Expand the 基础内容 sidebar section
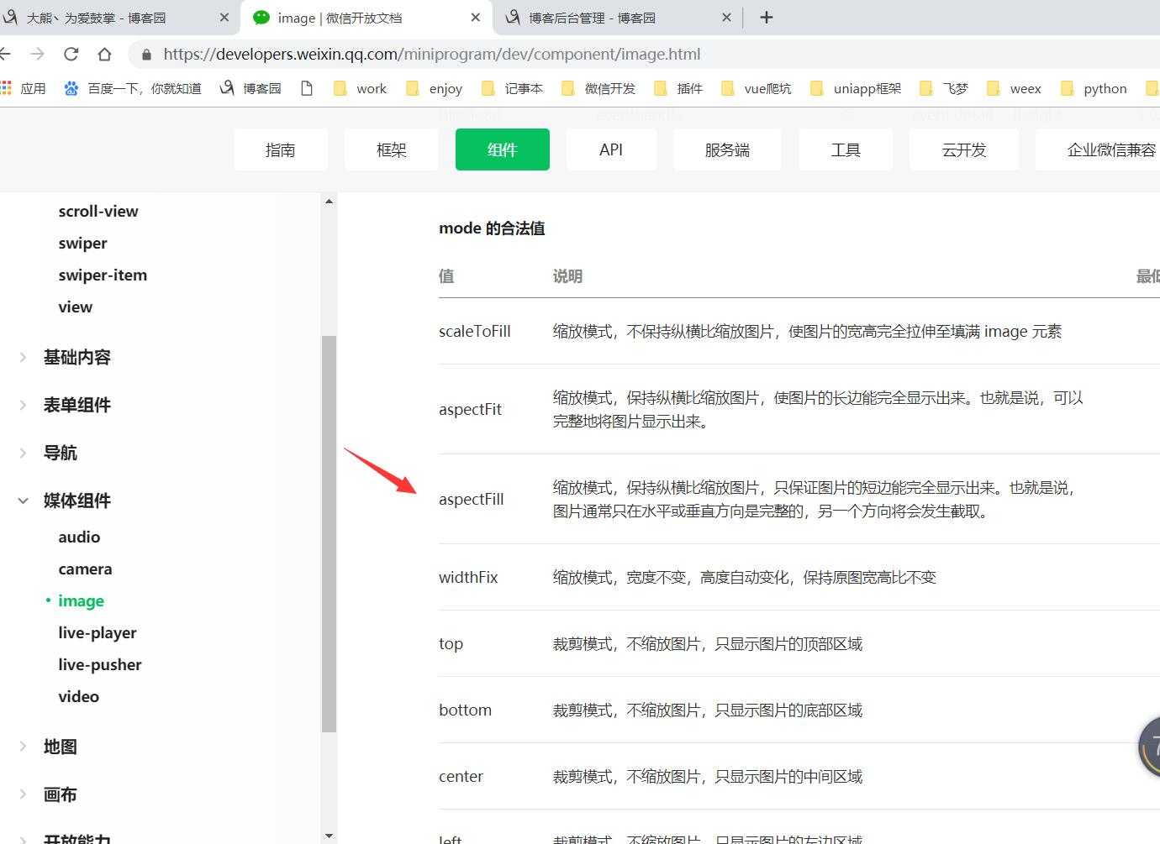The width and height of the screenshot is (1160, 844). pyautogui.click(x=77, y=357)
